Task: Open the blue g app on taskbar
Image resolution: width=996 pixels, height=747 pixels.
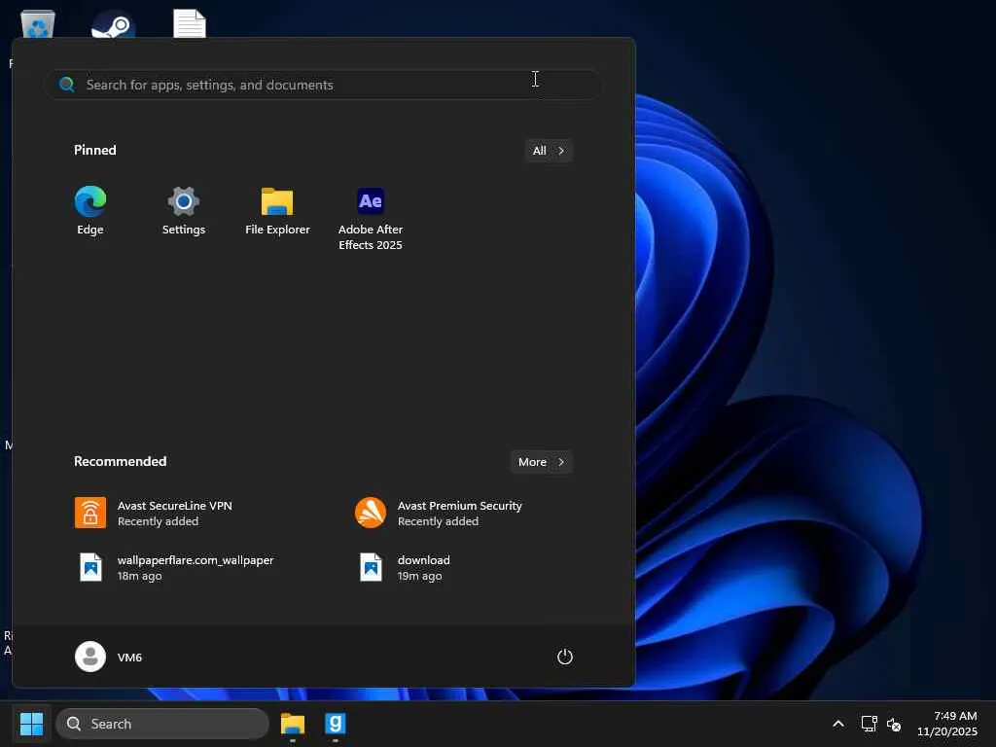Action: click(x=335, y=724)
